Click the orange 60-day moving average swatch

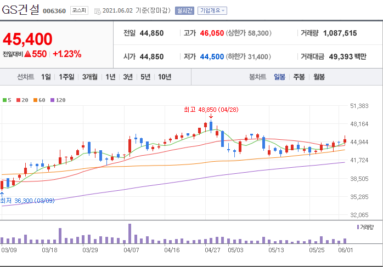click(x=36, y=100)
